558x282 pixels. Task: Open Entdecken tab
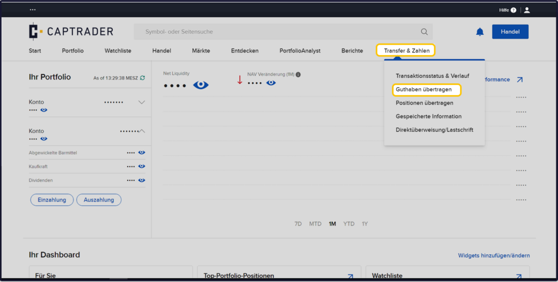click(245, 51)
